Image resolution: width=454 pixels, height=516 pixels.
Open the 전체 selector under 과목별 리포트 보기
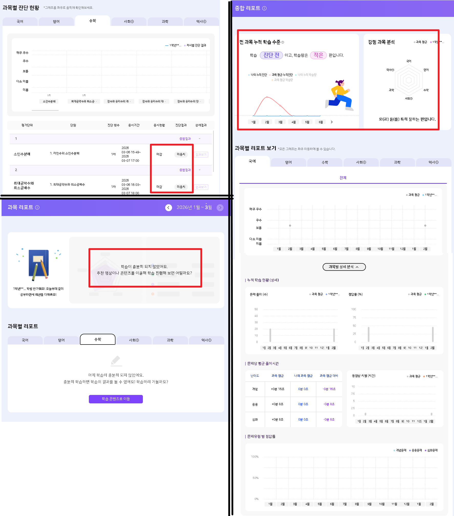[x=343, y=178]
